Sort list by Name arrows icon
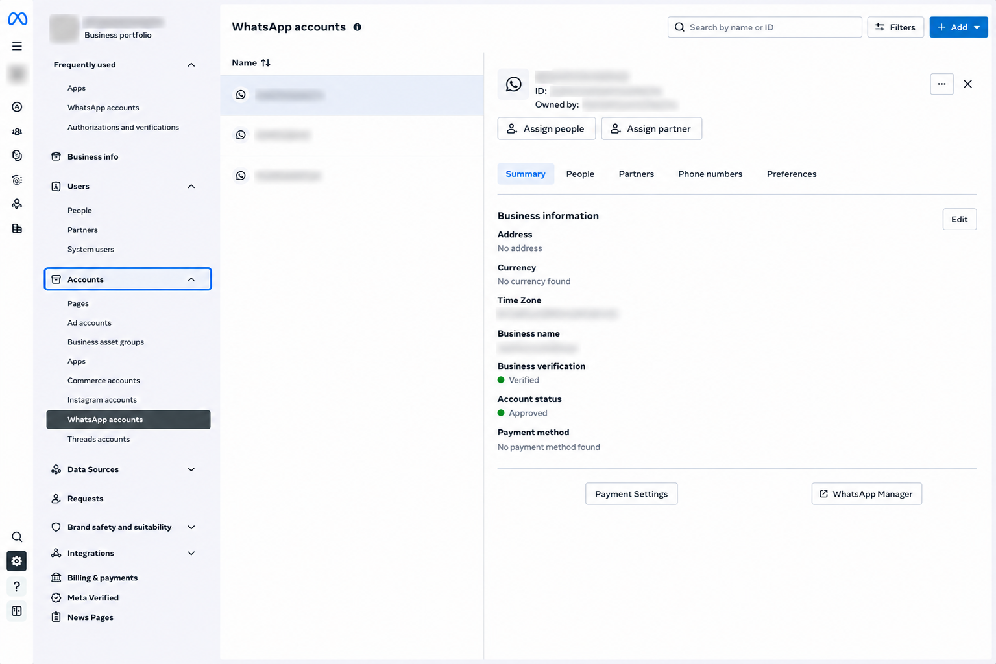The height and width of the screenshot is (664, 996). [x=266, y=63]
